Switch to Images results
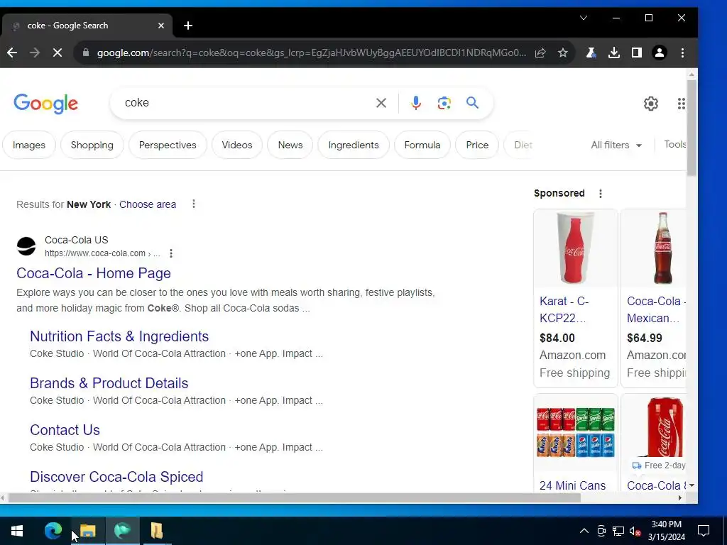Screen dimensions: 727x545 pos(28,145)
